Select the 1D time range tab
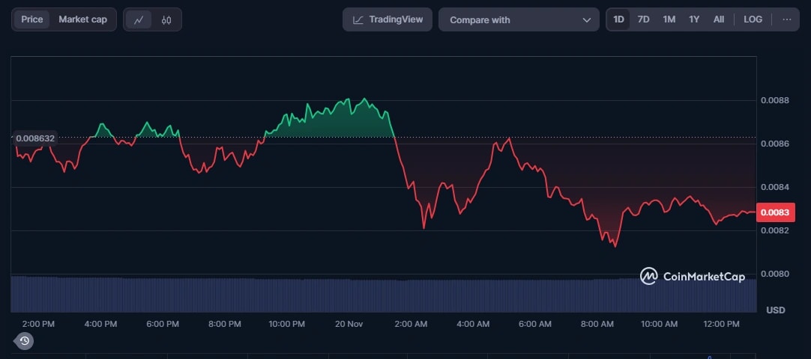 619,19
